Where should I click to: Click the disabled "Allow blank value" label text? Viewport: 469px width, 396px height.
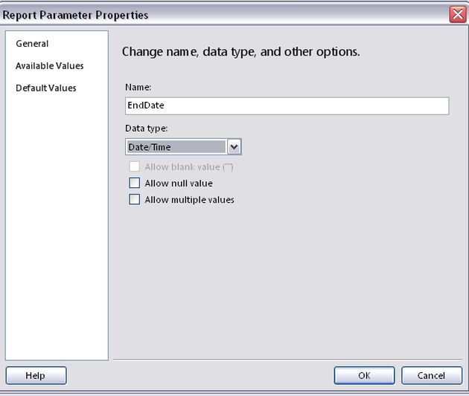tap(189, 167)
